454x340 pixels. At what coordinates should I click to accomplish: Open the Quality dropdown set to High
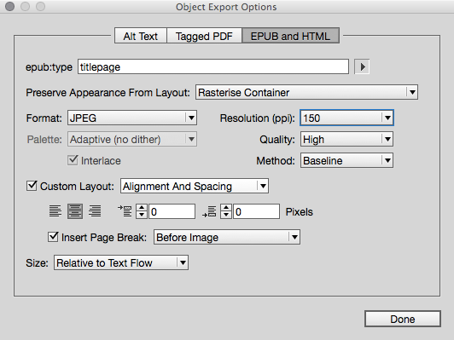pyautogui.click(x=346, y=140)
